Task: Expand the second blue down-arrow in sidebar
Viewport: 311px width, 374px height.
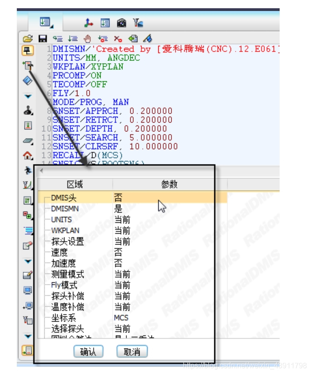Action: (28, 261)
